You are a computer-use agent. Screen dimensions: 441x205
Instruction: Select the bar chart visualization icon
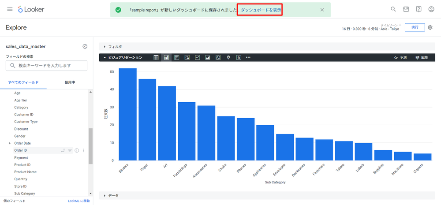tap(177, 57)
